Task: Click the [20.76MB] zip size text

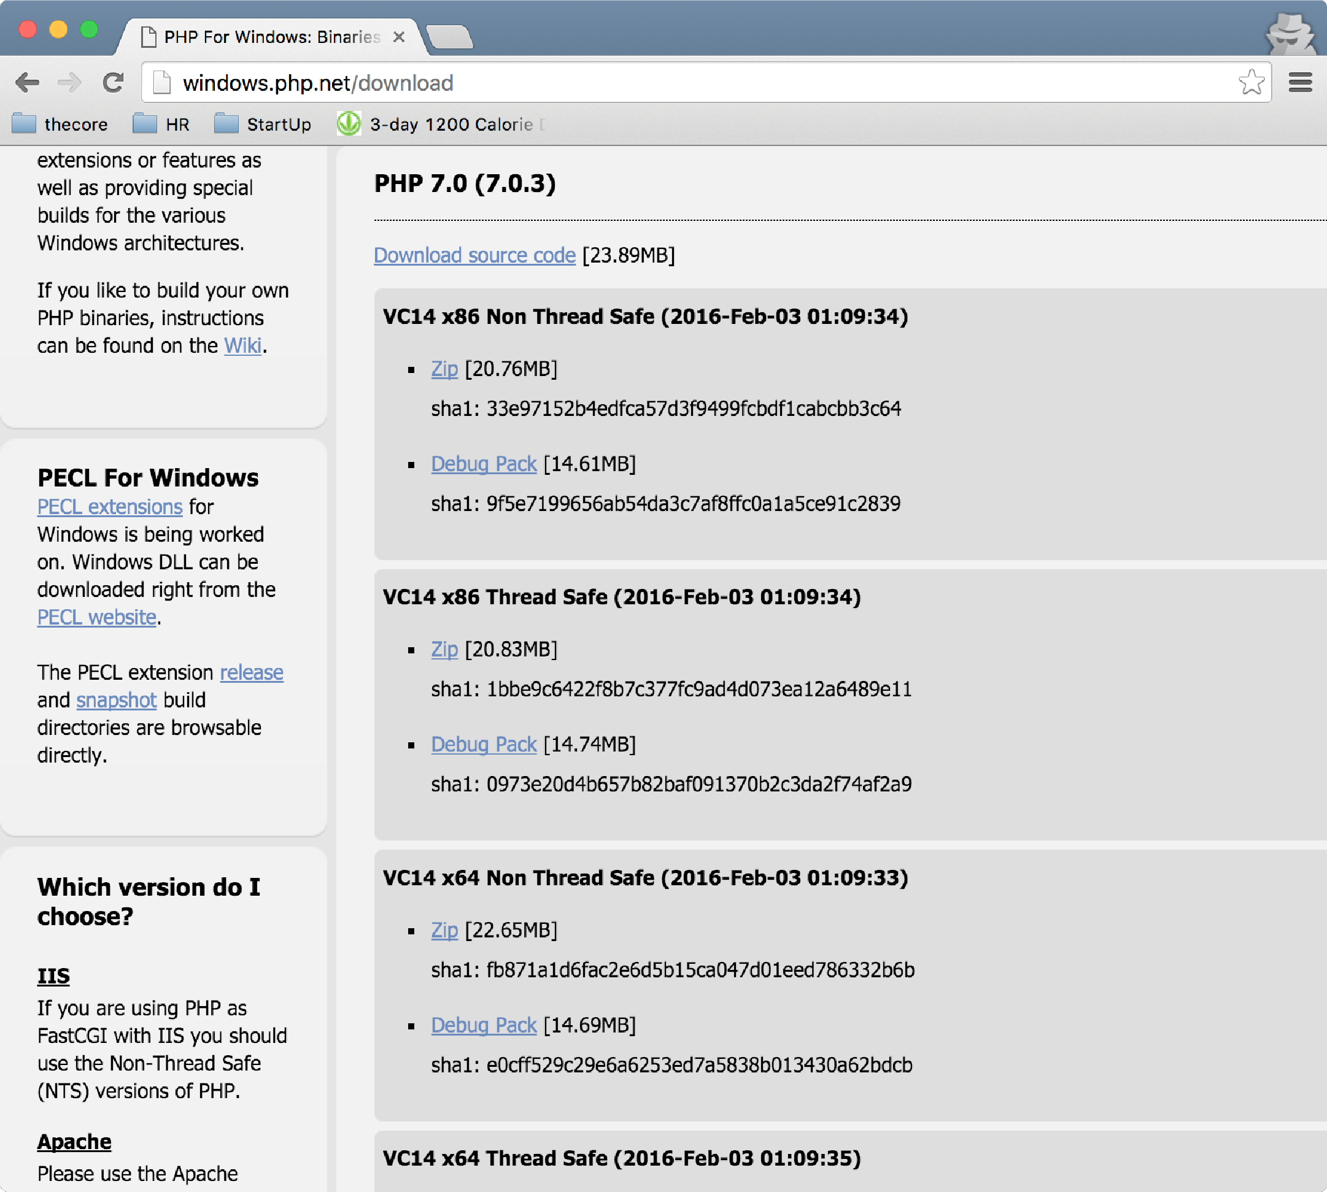Action: 511,369
